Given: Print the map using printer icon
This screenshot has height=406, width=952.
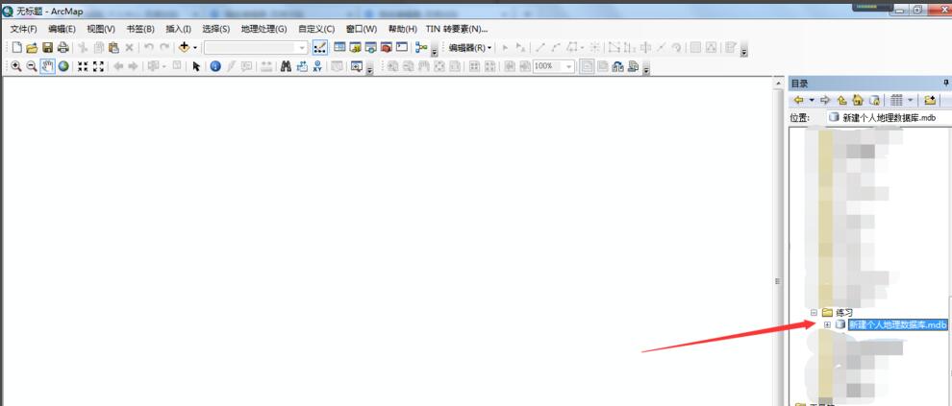Looking at the screenshot, I should tap(63, 47).
